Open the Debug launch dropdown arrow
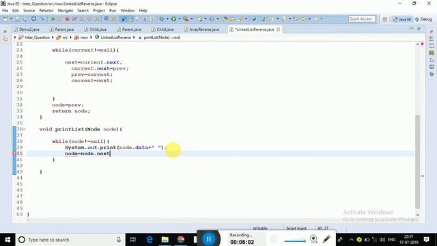Viewport: 437px width, 246px height. (x=167, y=19)
